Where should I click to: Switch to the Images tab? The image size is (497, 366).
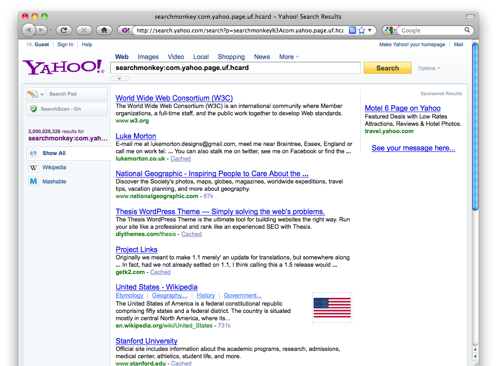coord(148,57)
